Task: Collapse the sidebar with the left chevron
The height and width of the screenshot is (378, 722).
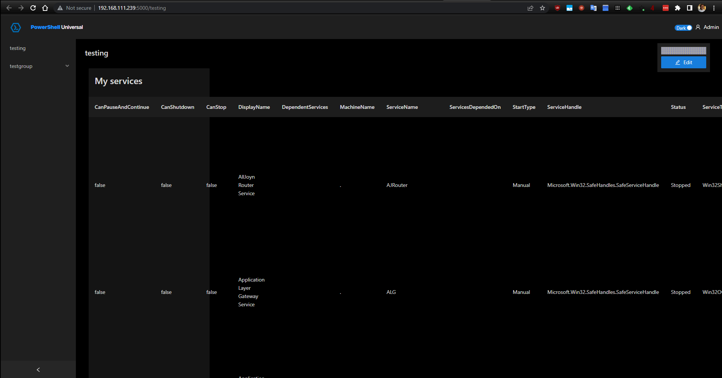Action: [38, 370]
